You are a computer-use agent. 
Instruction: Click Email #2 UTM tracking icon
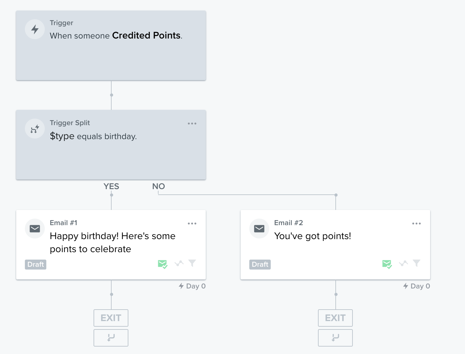pos(403,264)
